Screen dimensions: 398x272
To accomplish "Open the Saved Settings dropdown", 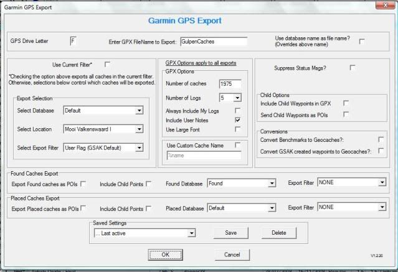I will coord(192,233).
